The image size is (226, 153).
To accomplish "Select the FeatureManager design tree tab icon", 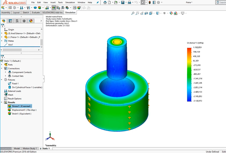I will (x=4, y=21).
